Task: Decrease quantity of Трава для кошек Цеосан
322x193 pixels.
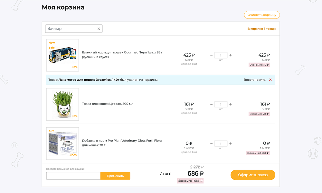Action: click(x=211, y=104)
